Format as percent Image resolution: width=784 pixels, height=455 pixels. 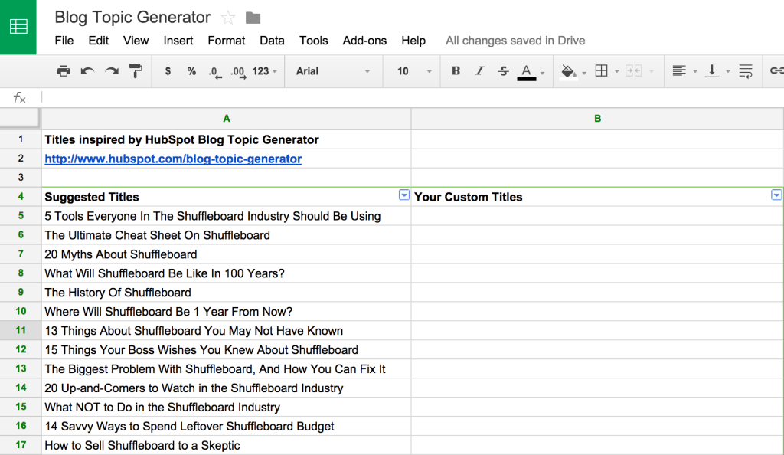191,71
